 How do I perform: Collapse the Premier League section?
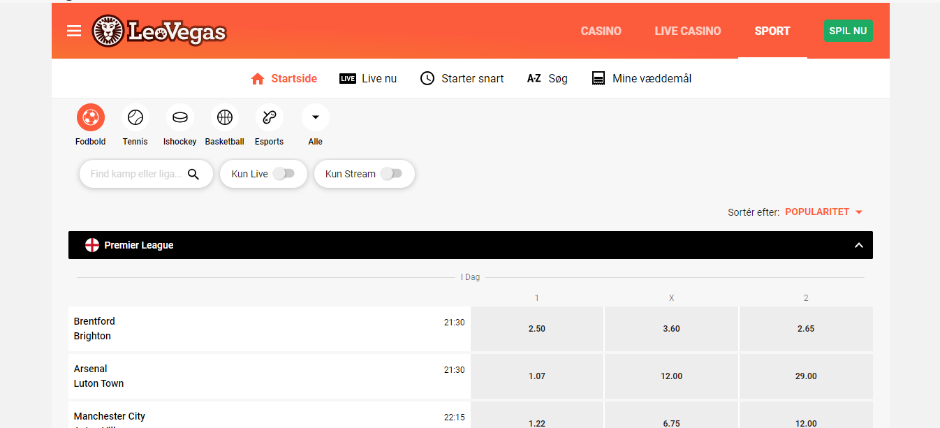(859, 245)
